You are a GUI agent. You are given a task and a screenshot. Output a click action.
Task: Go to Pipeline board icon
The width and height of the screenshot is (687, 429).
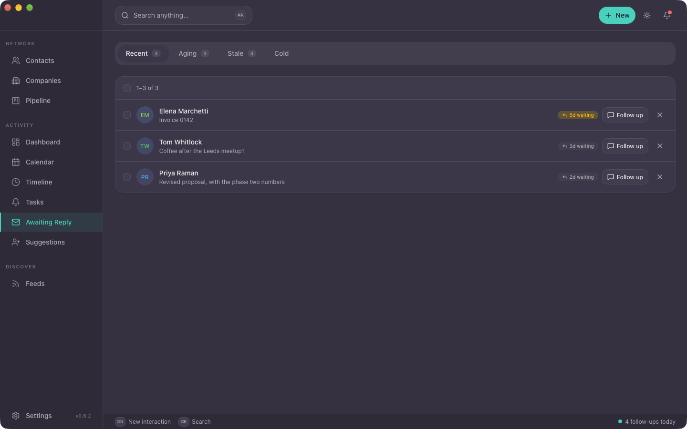point(16,101)
